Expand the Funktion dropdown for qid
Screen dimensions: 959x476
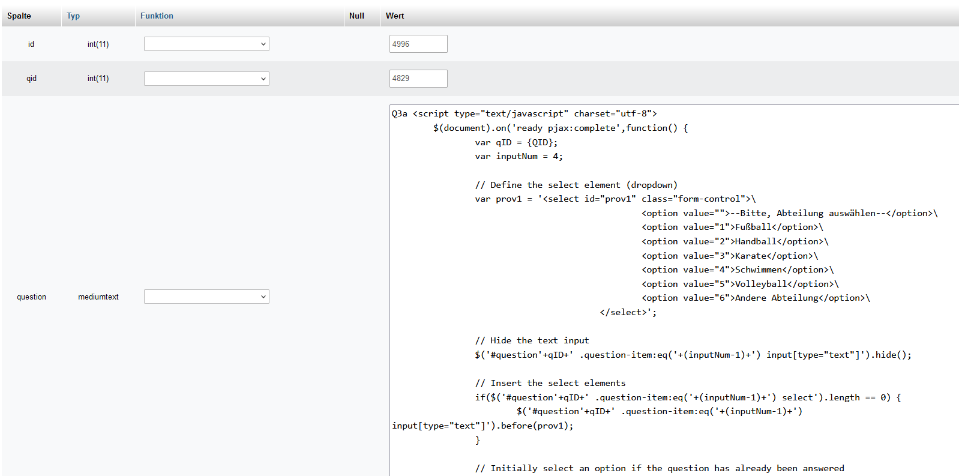206,79
